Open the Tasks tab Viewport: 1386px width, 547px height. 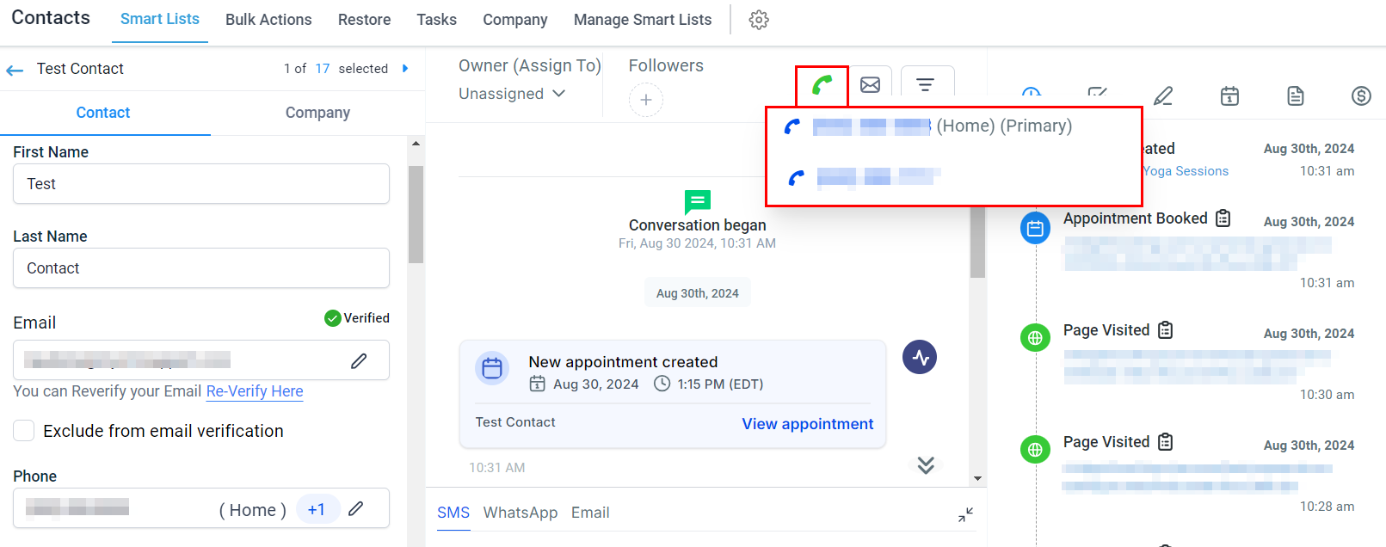click(x=436, y=20)
